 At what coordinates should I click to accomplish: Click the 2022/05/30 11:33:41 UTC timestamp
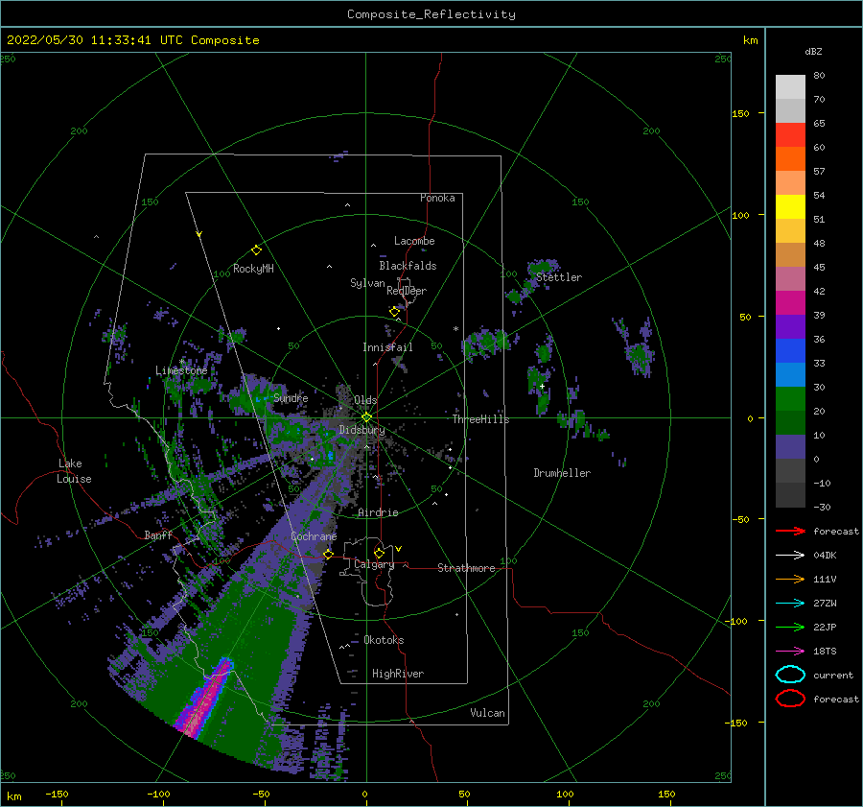(x=94, y=40)
